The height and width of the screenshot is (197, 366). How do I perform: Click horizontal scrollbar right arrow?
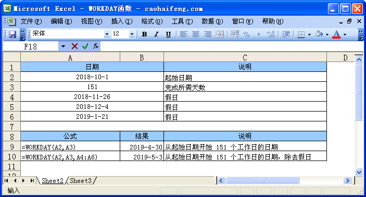coord(347,180)
